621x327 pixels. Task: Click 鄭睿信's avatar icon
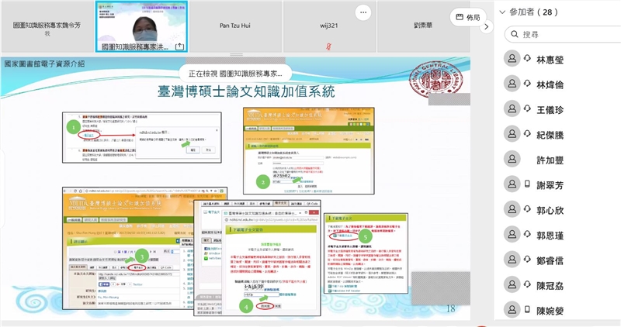tap(512, 260)
